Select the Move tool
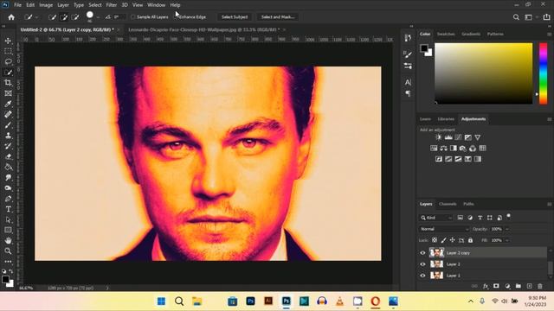This screenshot has width=554, height=311. click(x=8, y=41)
